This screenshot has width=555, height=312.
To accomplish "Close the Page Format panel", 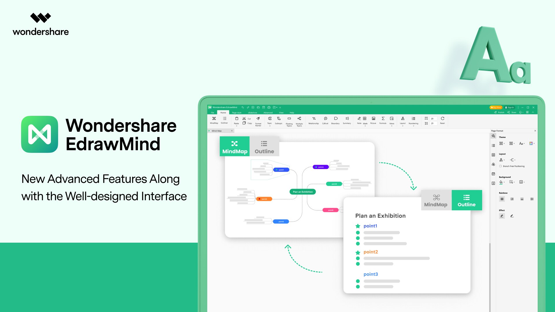I will tap(535, 131).
